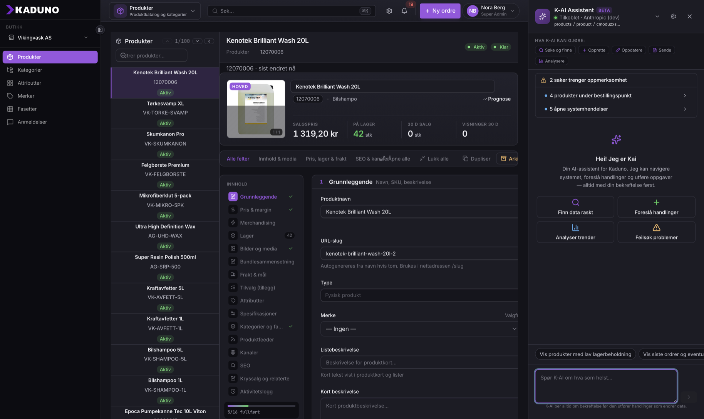Click Lukk alle button
Screen dimensions: 704x419
coord(434,159)
